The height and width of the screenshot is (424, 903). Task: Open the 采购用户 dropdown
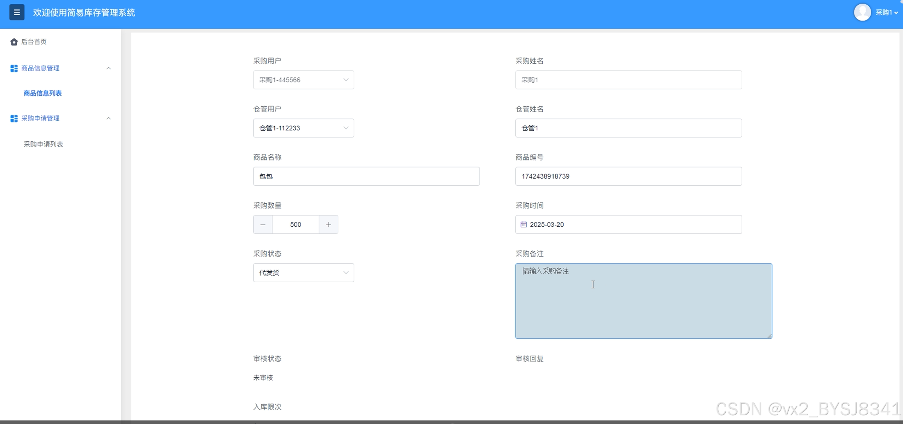303,80
